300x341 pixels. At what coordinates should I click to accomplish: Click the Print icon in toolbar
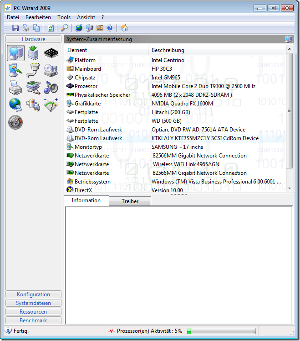coord(26,28)
